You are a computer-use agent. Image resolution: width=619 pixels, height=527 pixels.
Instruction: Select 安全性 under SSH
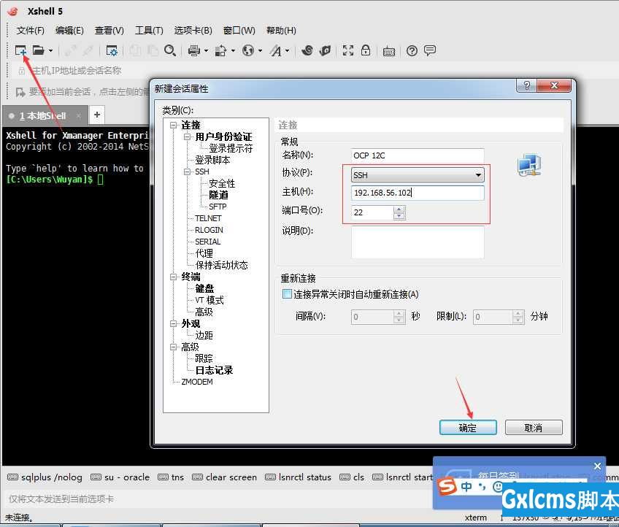coord(221,183)
